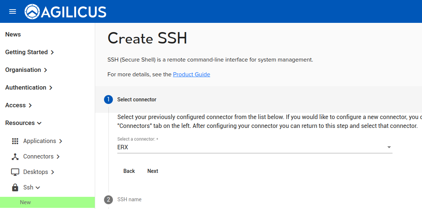Click the Ssh padlock icon

[15, 188]
